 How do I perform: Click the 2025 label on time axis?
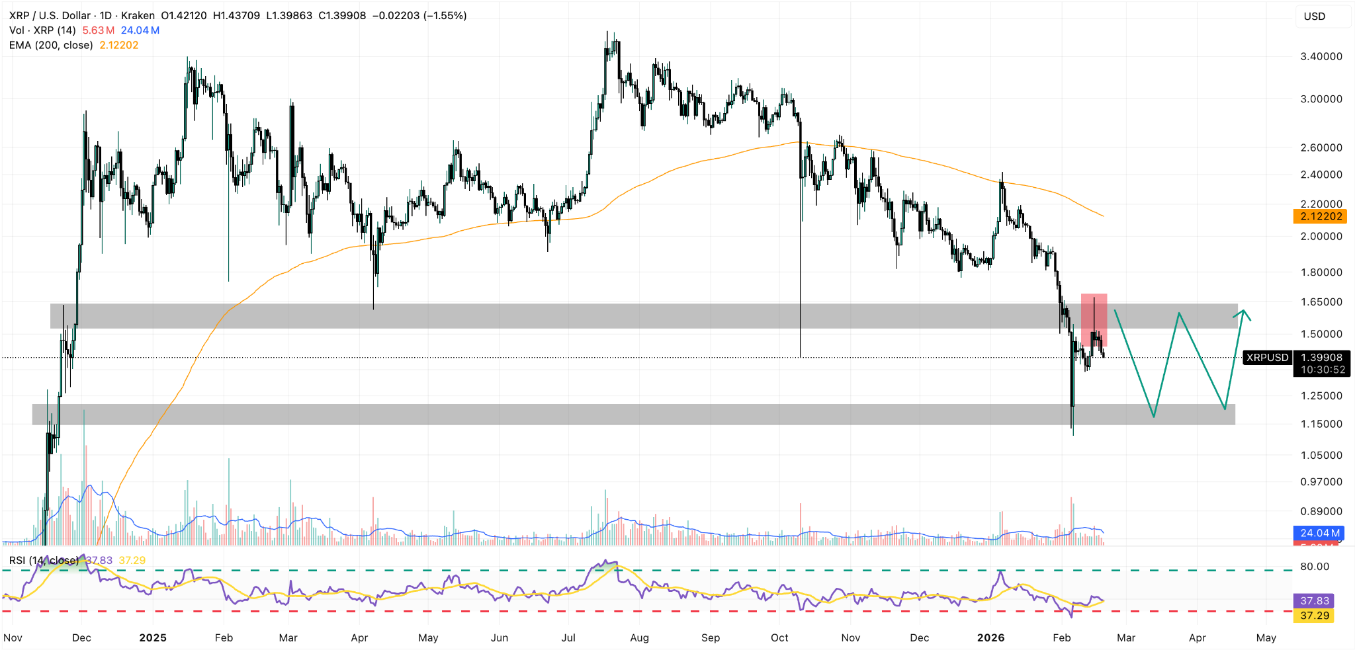pyautogui.click(x=153, y=638)
